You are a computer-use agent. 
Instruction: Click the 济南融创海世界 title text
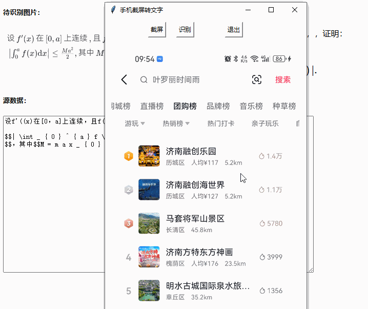tap(195, 185)
